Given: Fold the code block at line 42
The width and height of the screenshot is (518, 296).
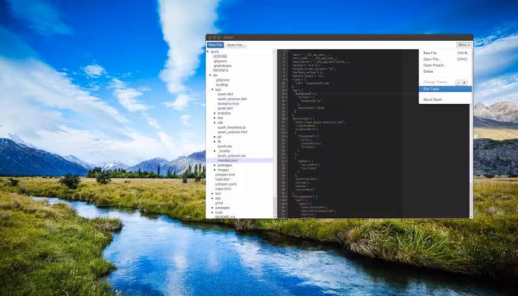Looking at the screenshot, I should pos(286,197).
